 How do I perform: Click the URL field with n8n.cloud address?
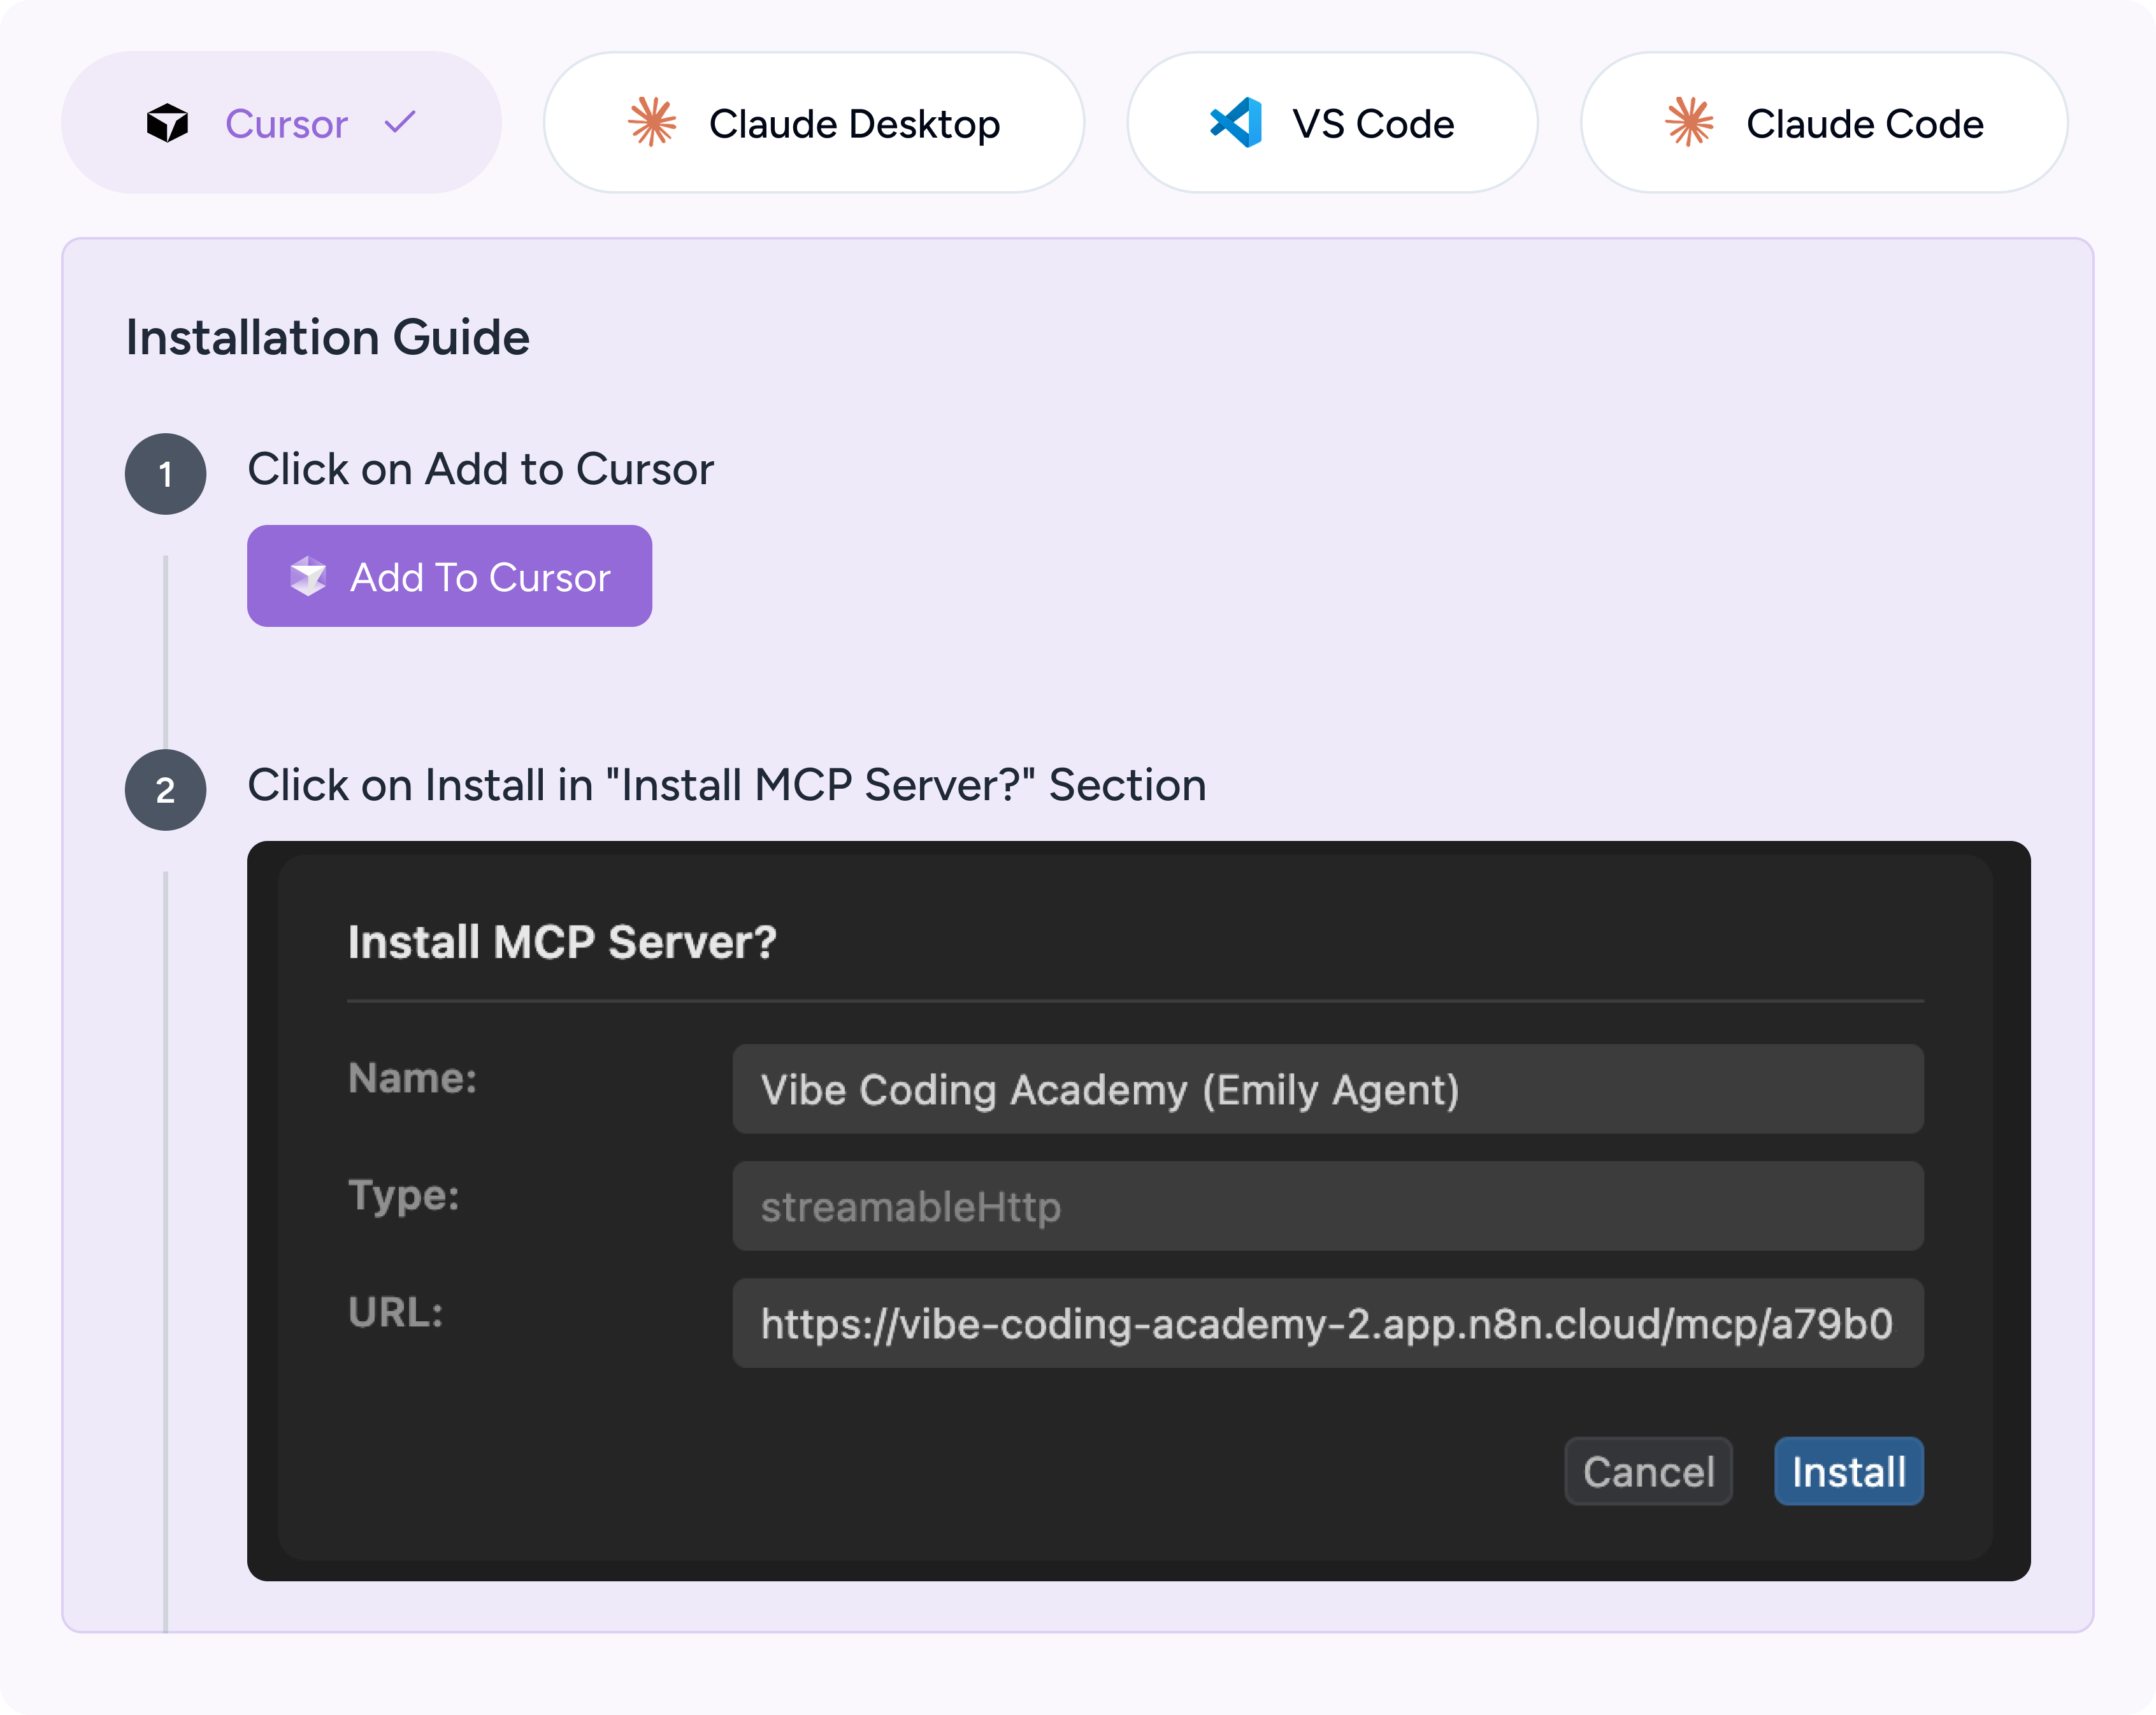point(1328,1323)
